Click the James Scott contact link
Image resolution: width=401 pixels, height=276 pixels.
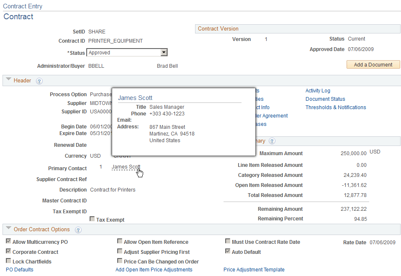[x=125, y=166]
